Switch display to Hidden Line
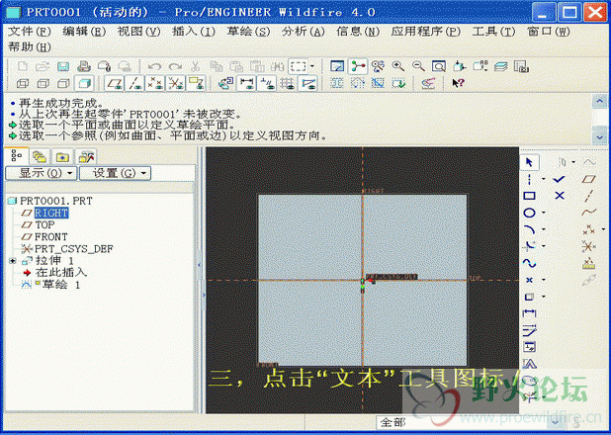Screen dimensions: 611x435 [x=43, y=83]
